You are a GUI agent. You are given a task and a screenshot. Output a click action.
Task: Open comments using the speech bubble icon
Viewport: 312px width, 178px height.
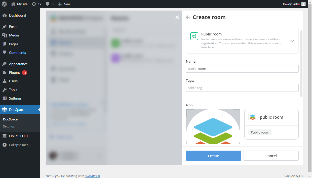point(48,4)
